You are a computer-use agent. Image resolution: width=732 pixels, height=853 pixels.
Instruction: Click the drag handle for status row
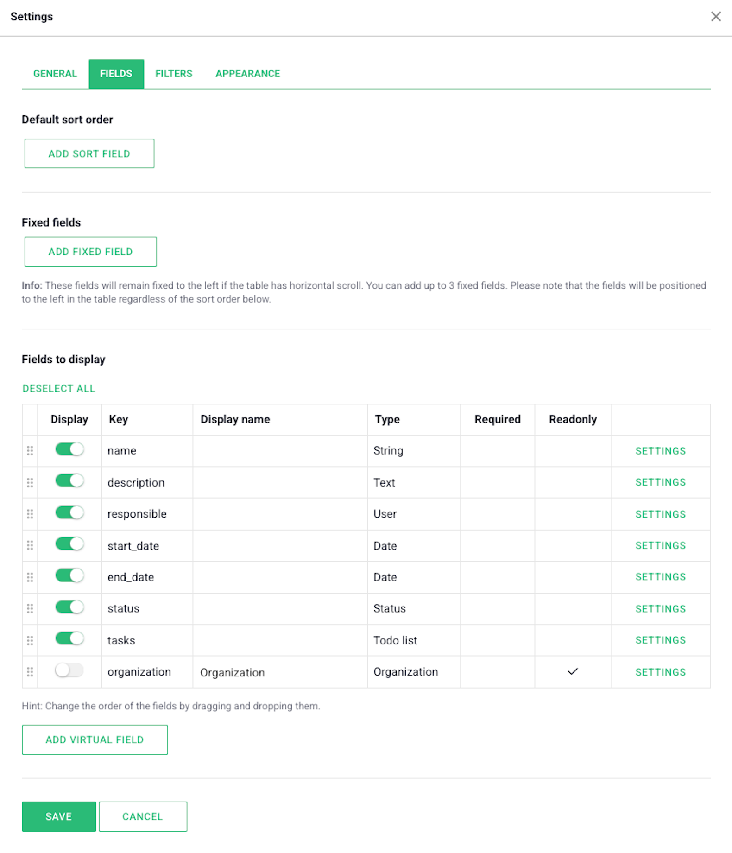tap(30, 608)
